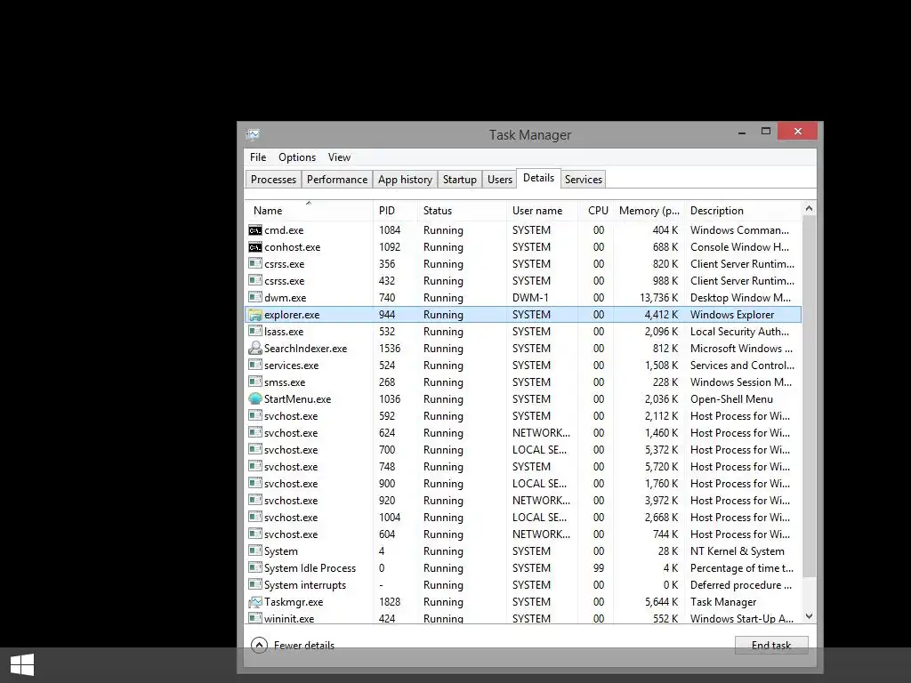Switch to the App history tab
Image resolution: width=911 pixels, height=683 pixels.
point(405,180)
